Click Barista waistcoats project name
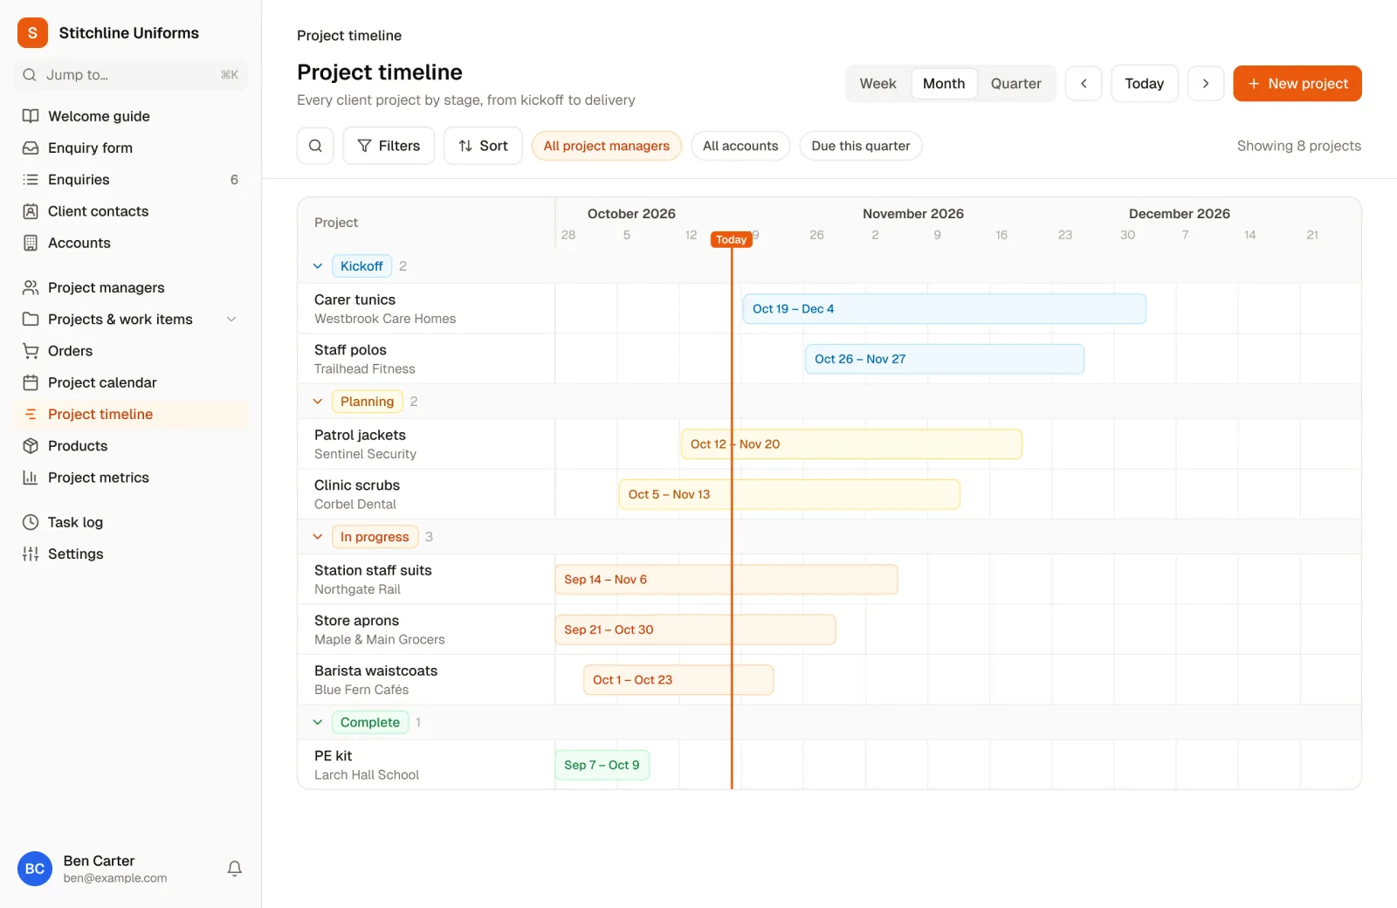Screen dimensions: 1397x908 [x=376, y=671]
